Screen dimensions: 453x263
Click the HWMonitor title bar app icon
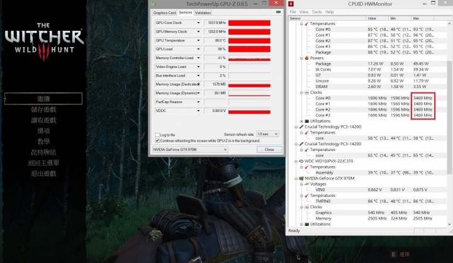point(291,4)
